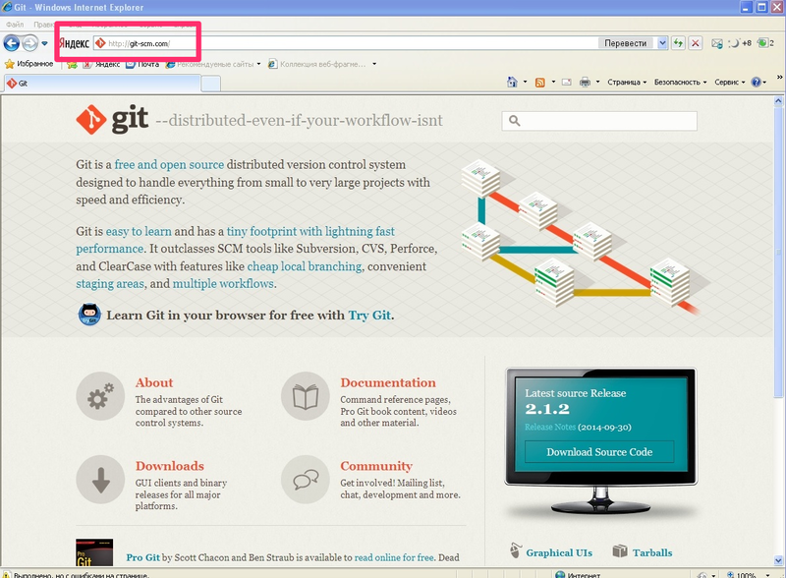
Task: Click the Перевести translate button
Action: [x=625, y=43]
